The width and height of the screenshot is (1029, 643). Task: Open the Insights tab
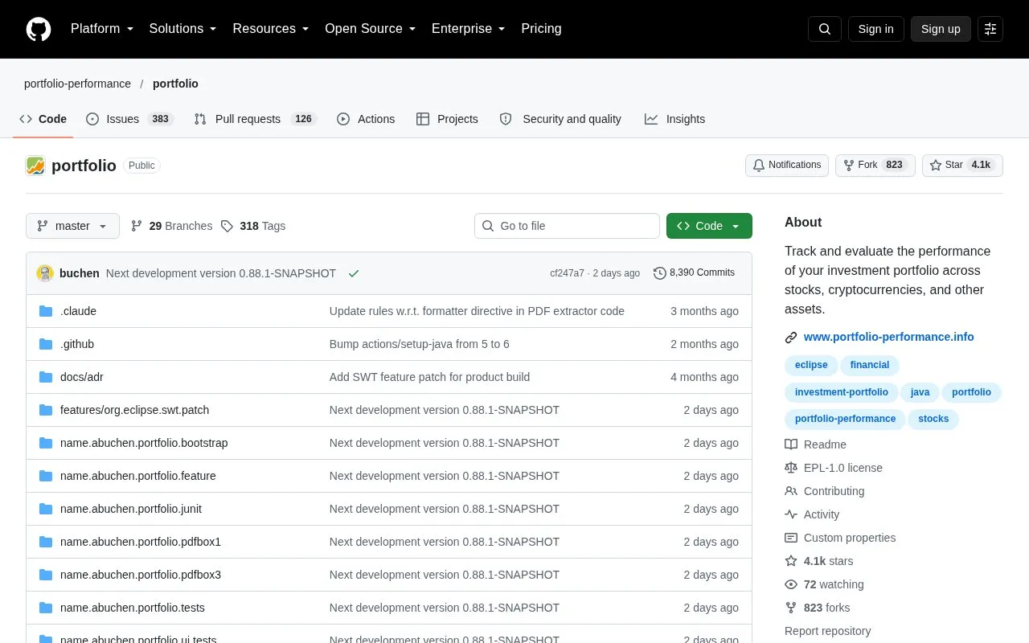[x=674, y=119]
